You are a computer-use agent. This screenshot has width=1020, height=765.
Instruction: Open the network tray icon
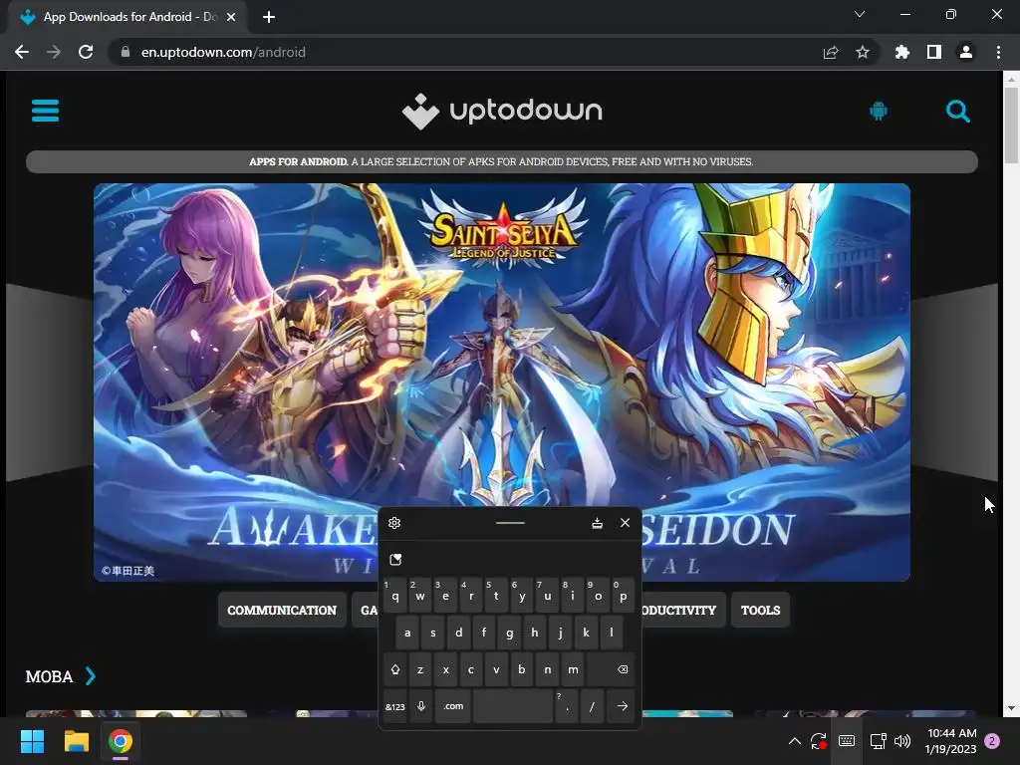coord(879,741)
